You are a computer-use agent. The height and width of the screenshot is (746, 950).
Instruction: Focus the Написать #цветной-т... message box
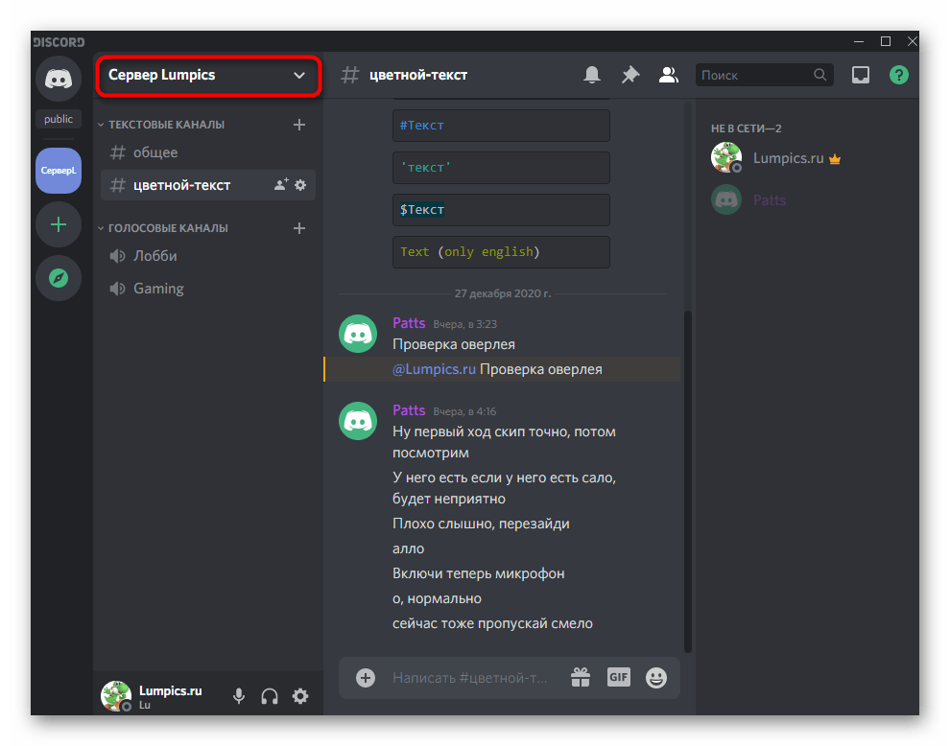coord(470,678)
